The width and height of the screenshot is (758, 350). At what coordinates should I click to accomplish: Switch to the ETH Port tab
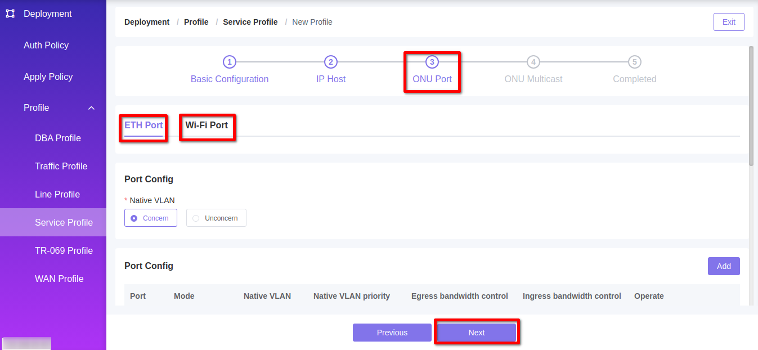click(143, 125)
